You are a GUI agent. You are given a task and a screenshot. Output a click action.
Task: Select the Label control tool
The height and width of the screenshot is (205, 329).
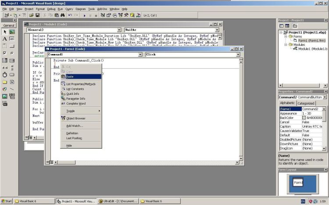[5, 39]
